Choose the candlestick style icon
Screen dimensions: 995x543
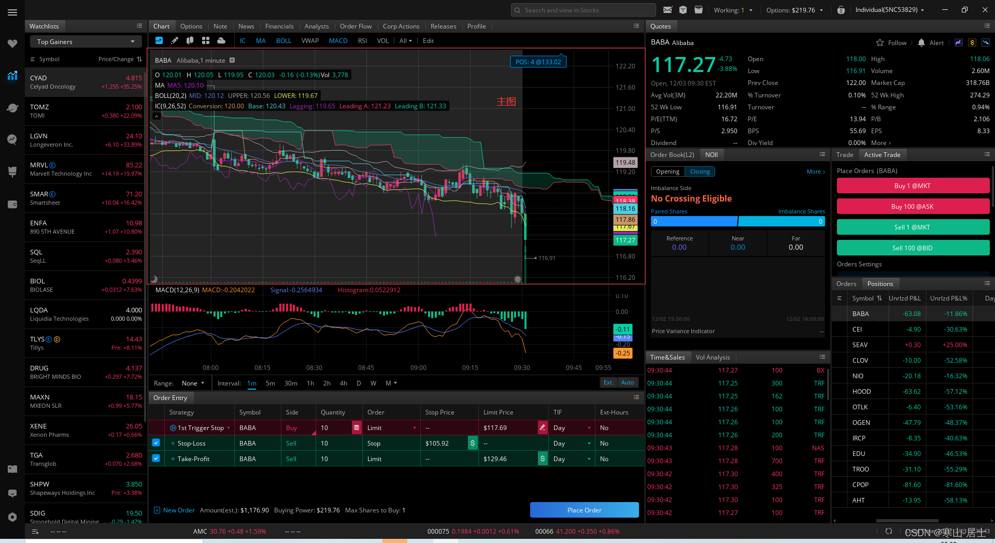(x=190, y=40)
